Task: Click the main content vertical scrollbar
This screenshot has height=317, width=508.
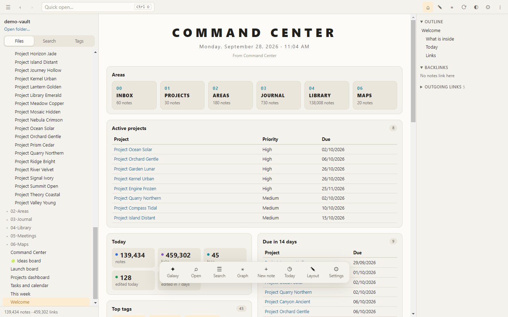Action: [413, 70]
